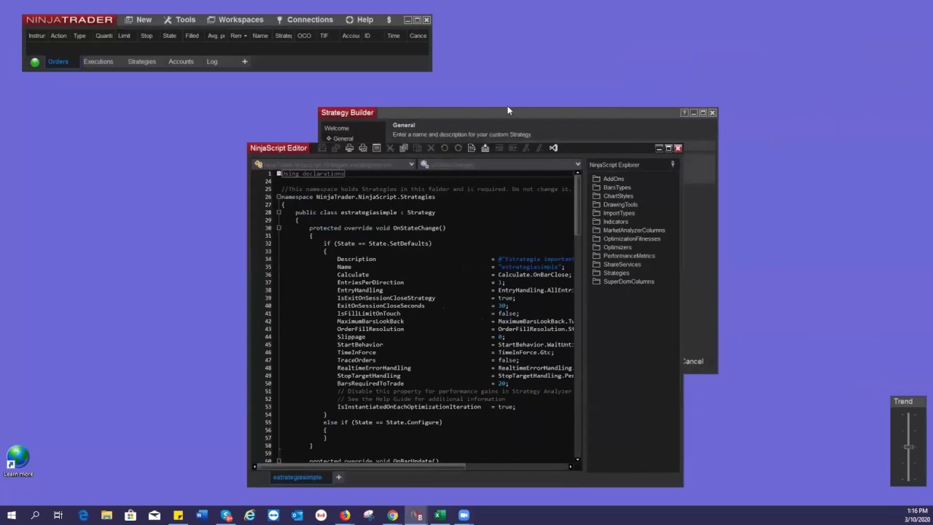The width and height of the screenshot is (933, 525).
Task: Add a new tab in Control Center
Action: (x=245, y=62)
